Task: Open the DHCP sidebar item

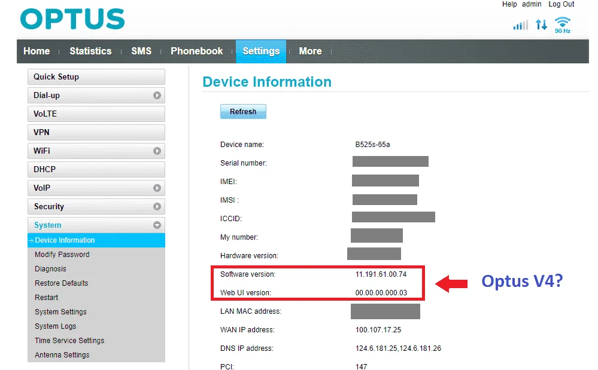Action: point(96,169)
